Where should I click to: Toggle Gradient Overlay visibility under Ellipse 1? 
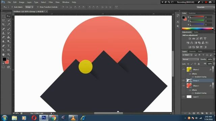coord(193,93)
